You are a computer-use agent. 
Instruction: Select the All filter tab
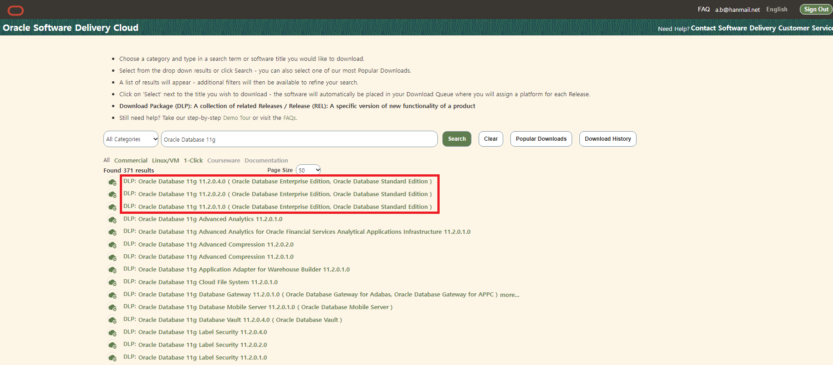(107, 160)
